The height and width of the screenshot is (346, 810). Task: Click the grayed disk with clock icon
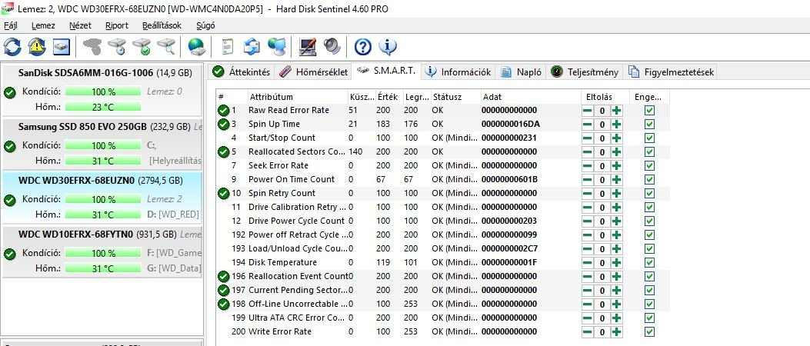117,47
